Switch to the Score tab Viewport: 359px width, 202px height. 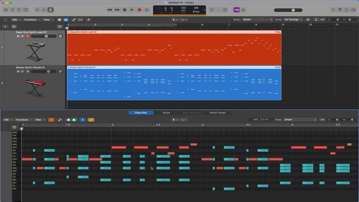[x=166, y=113]
